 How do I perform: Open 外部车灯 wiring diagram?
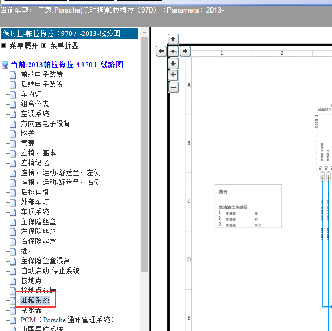point(35,202)
